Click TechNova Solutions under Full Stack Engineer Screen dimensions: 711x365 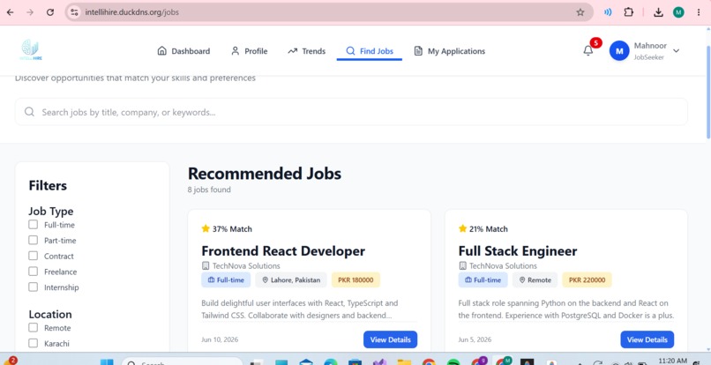tap(503, 265)
